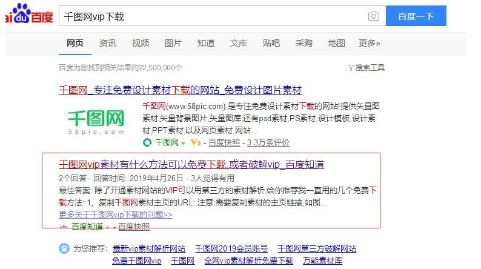Viewport: 481px width, 269px height.
Task: Open result 千图网vip素材有什么方法可以免费下载 百度知道
Action: click(x=191, y=165)
